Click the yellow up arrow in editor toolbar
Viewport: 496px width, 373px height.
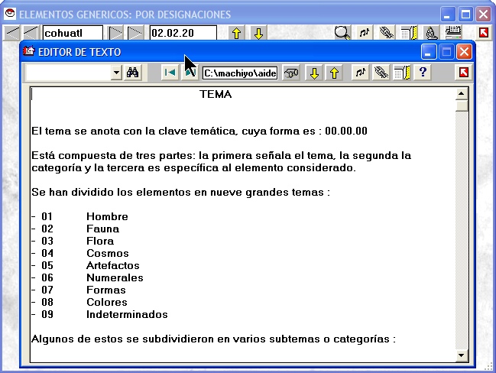[x=333, y=73]
